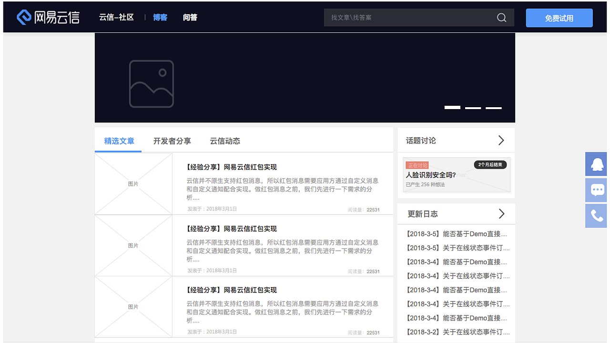Click the 网易云信 logo
610x343 pixels.
click(48, 17)
